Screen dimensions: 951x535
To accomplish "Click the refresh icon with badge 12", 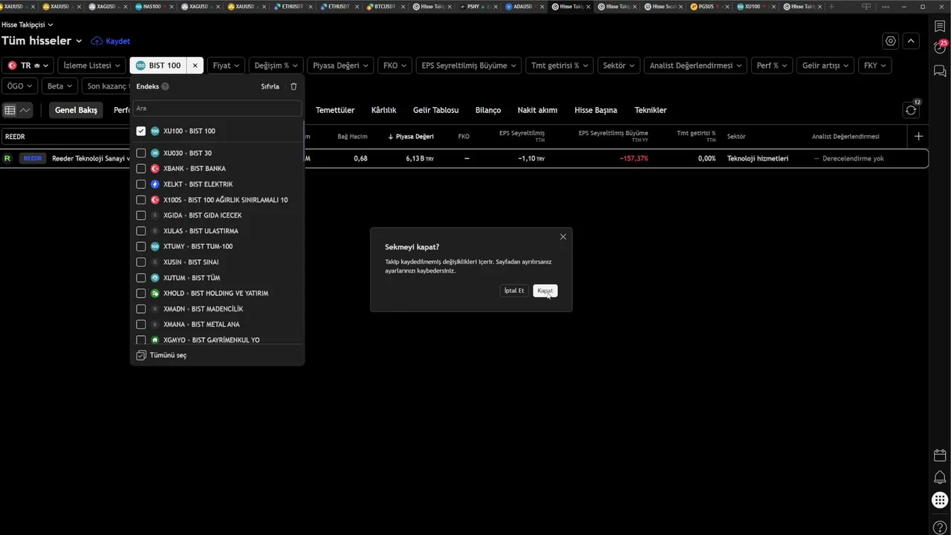I will tap(911, 110).
